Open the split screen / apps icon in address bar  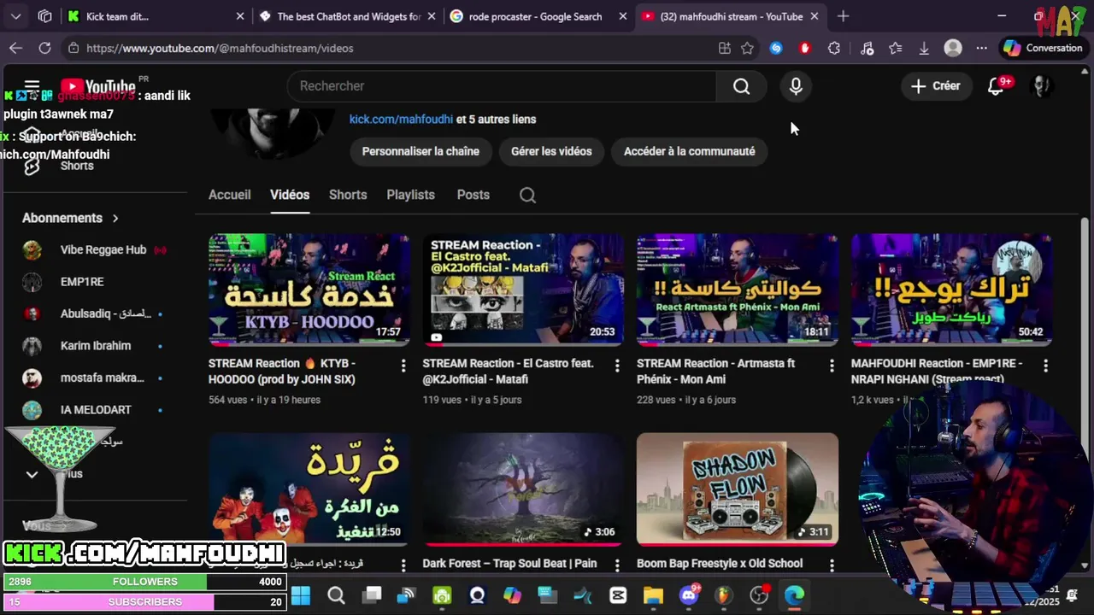click(x=725, y=48)
